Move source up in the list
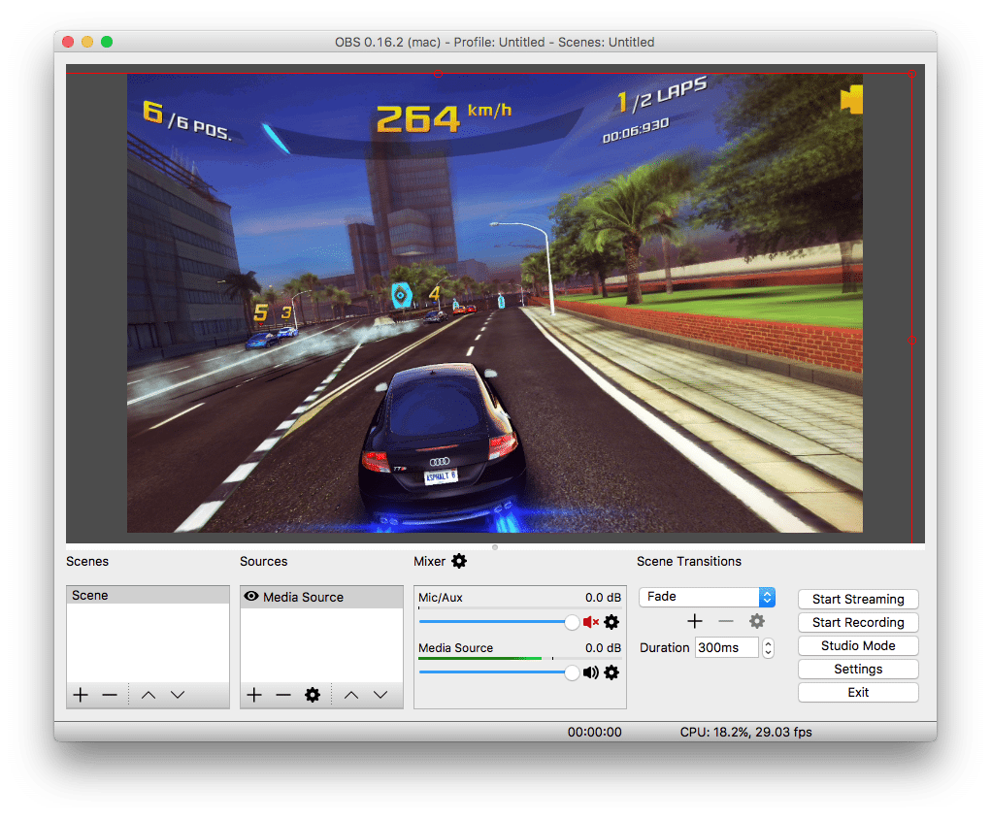The height and width of the screenshot is (819, 991). click(x=351, y=695)
